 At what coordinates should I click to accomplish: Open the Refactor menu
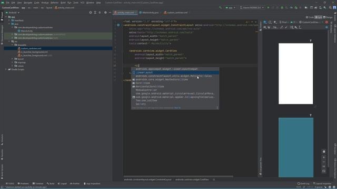click(54, 3)
